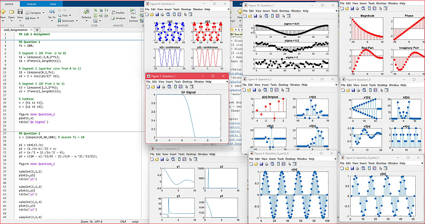Viewport: 425px width, 224px height.
Task: Click the Profiler button
Action: (118, 13)
